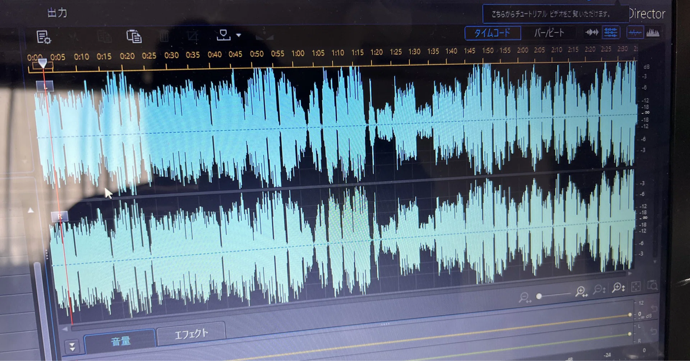Image resolution: width=690 pixels, height=361 pixels.
Task: Click scroll-left arrow below the waveform
Action: point(65,329)
